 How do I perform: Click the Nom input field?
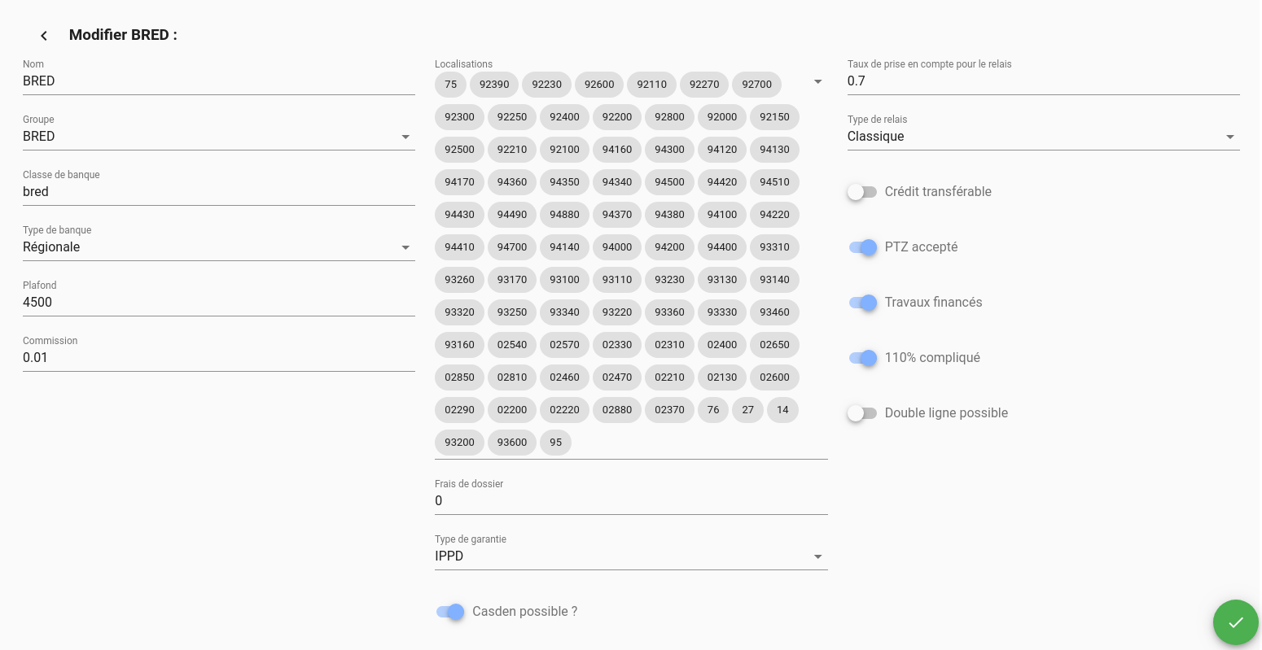point(219,81)
